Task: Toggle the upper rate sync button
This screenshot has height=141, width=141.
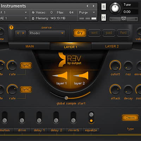Action: pos(26,66)
